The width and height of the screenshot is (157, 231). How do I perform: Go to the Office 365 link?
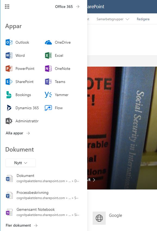coord(64,7)
